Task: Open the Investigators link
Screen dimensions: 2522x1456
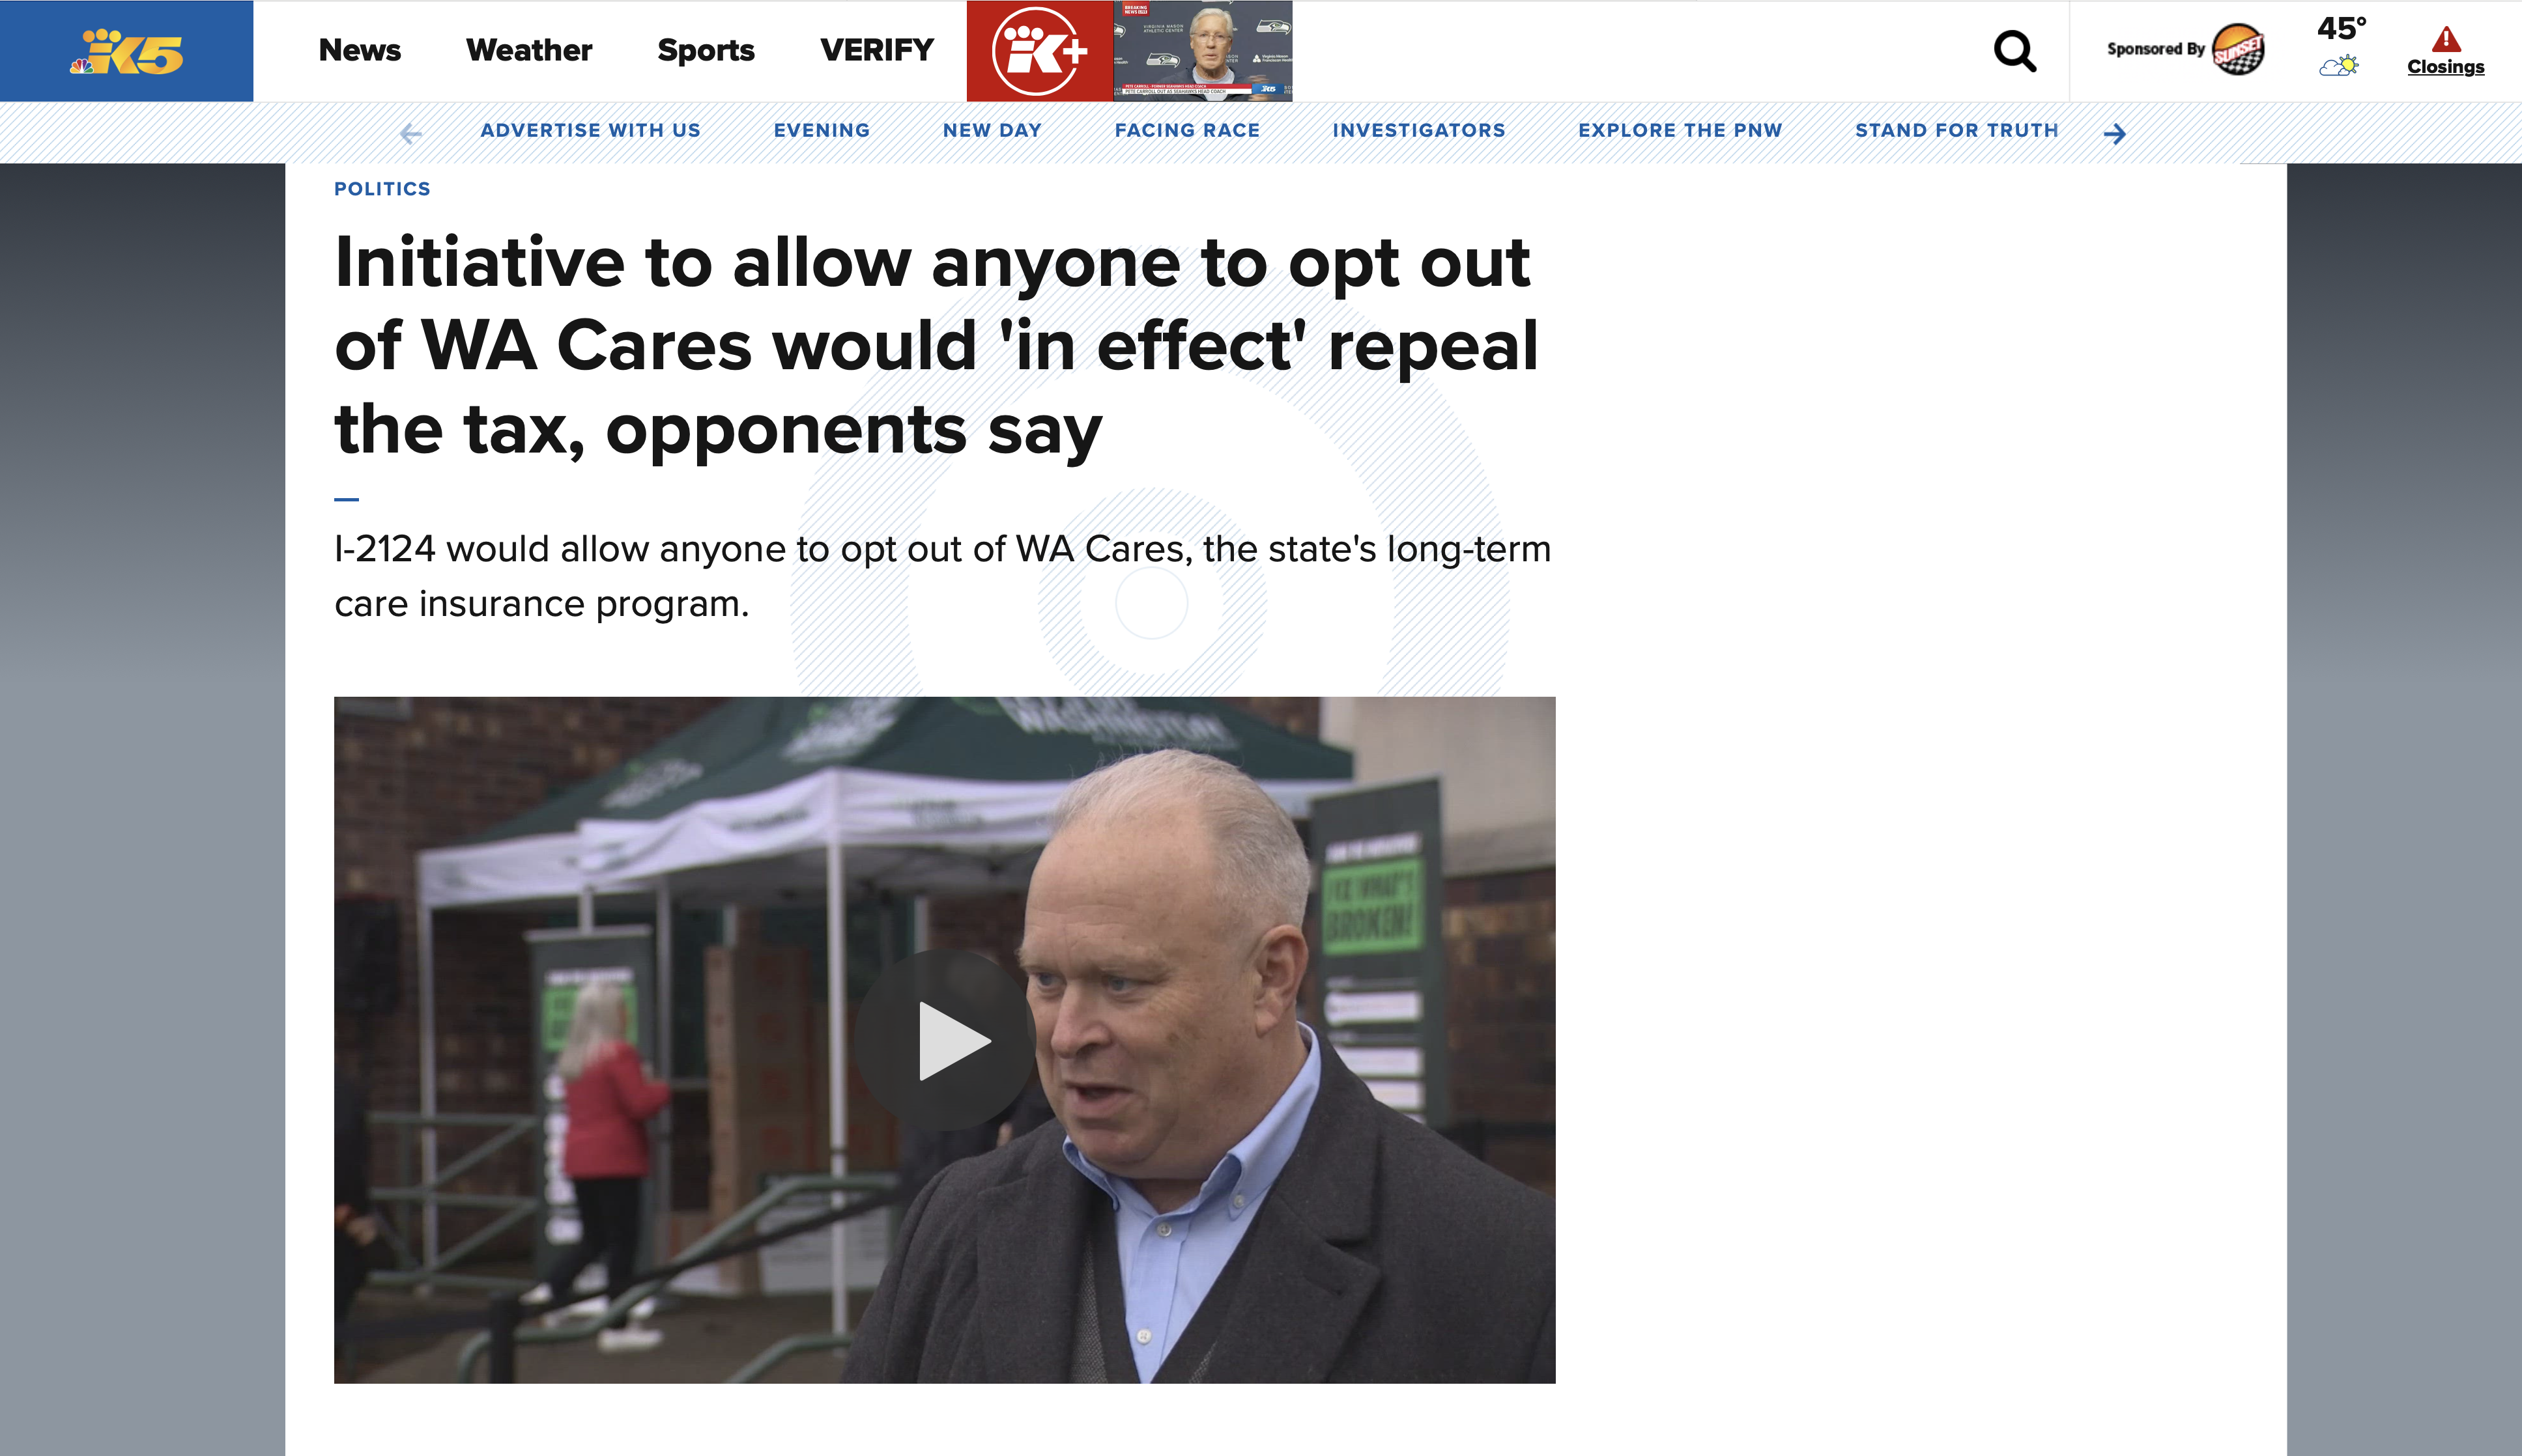Action: coord(1418,130)
